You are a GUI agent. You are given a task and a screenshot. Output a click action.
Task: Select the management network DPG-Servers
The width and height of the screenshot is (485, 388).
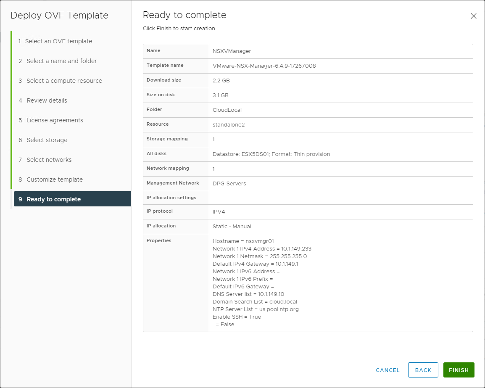tap(229, 183)
